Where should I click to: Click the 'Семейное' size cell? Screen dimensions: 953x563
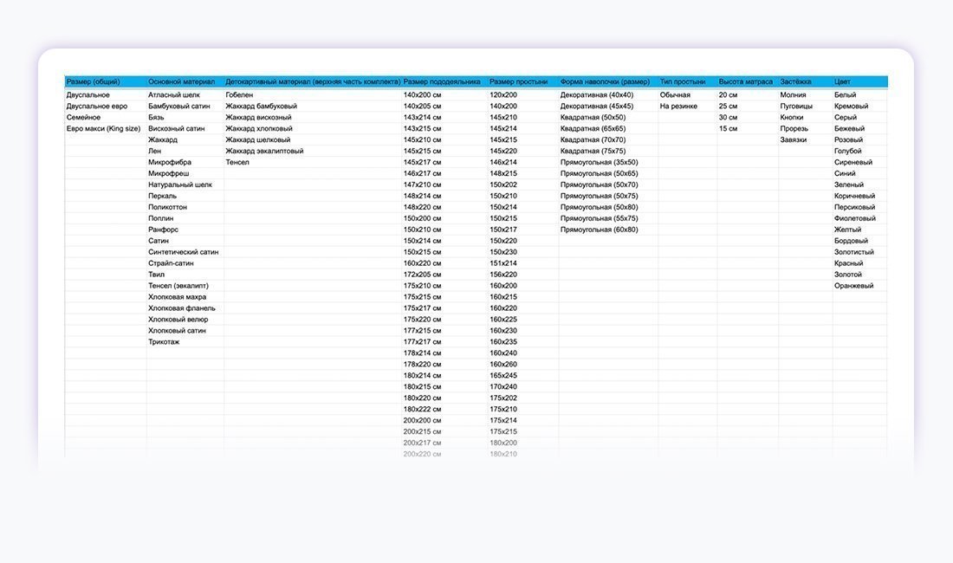click(x=83, y=117)
